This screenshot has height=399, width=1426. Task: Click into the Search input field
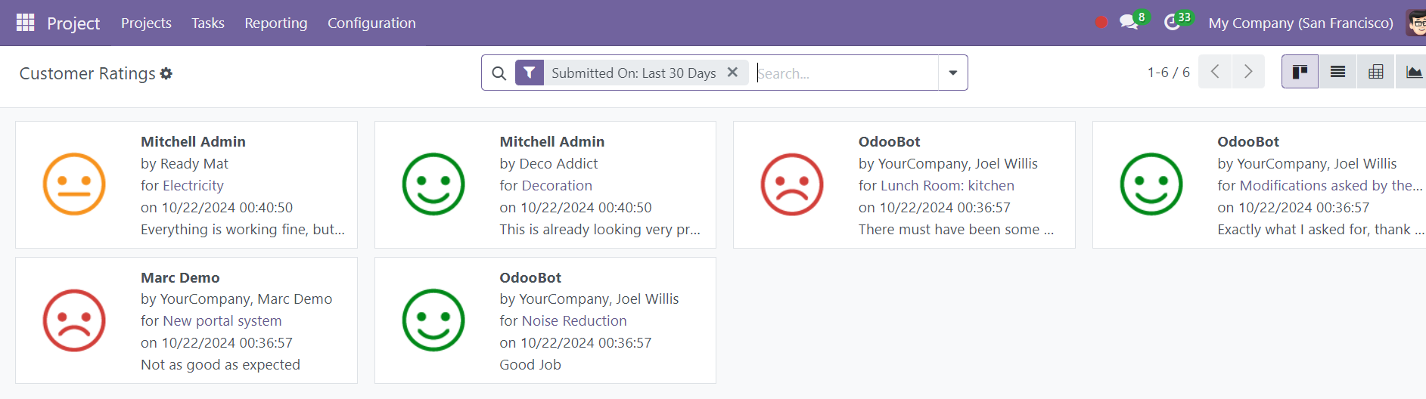(x=846, y=73)
